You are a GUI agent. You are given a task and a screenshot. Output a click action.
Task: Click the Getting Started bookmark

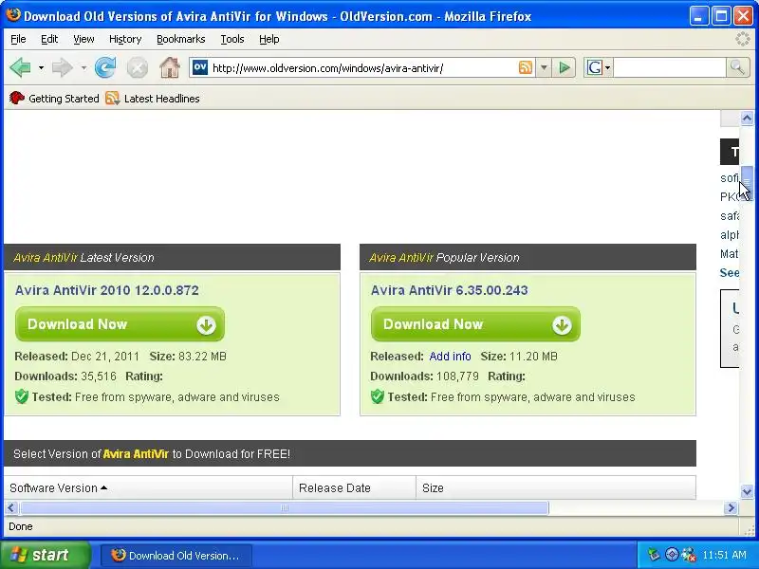(x=54, y=99)
